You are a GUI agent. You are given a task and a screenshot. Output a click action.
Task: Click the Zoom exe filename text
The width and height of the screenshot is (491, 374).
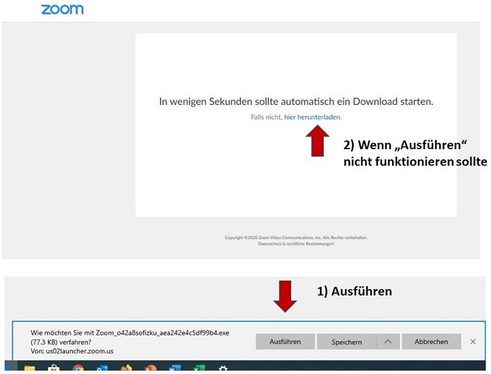[x=162, y=332]
